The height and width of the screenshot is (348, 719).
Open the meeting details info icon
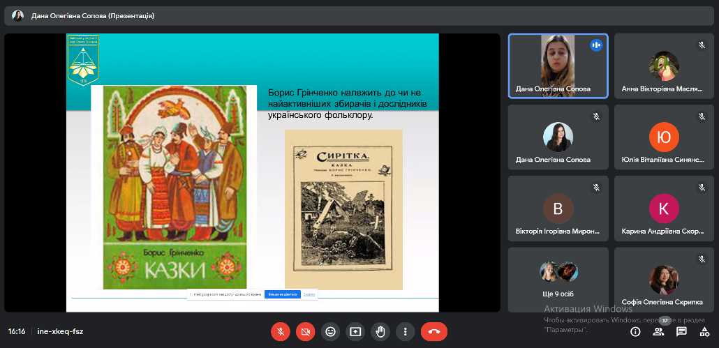[635, 331]
